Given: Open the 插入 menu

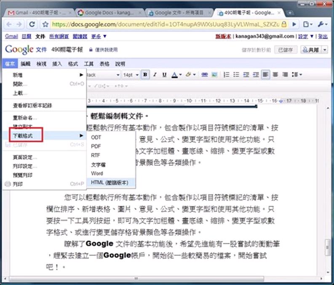Looking at the screenshot, I should (x=57, y=64).
